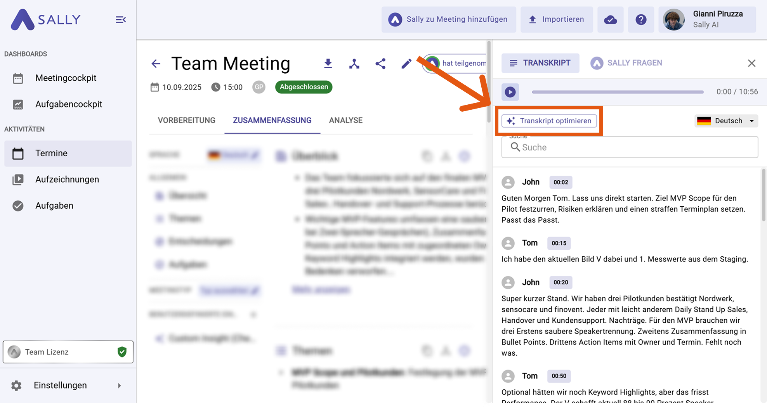
Task: Go back using the left arrow
Action: pyautogui.click(x=156, y=64)
